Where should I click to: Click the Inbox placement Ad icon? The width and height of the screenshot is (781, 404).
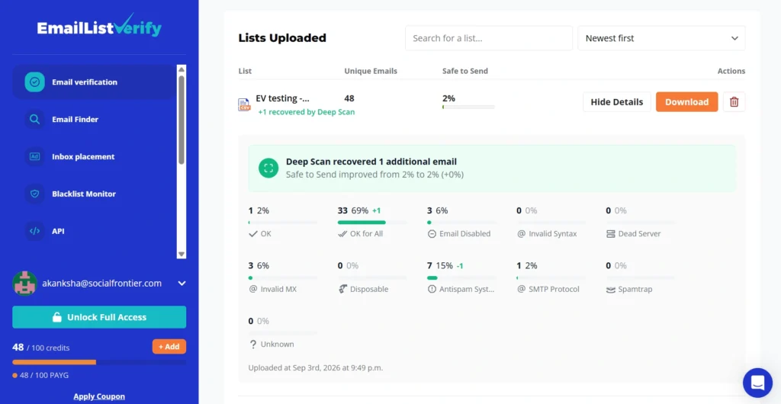click(35, 157)
